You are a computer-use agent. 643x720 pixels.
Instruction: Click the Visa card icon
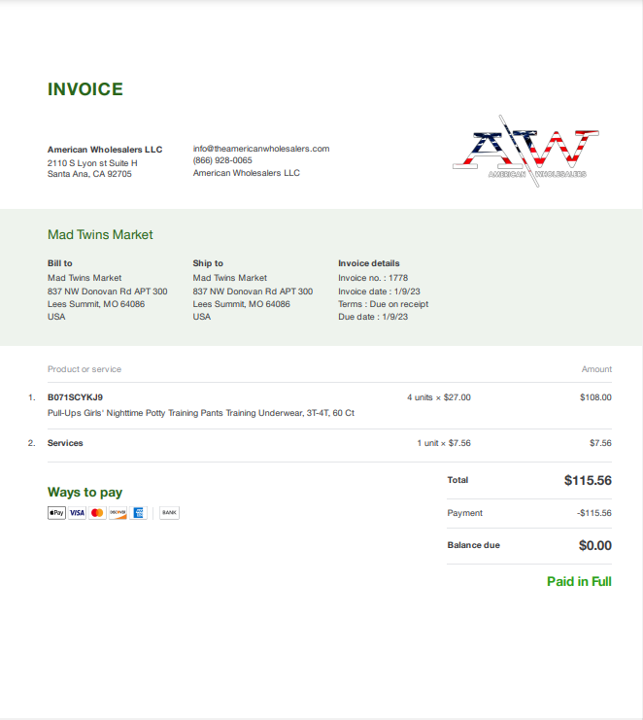tap(77, 512)
